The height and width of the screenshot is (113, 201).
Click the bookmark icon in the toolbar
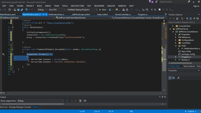point(160,10)
